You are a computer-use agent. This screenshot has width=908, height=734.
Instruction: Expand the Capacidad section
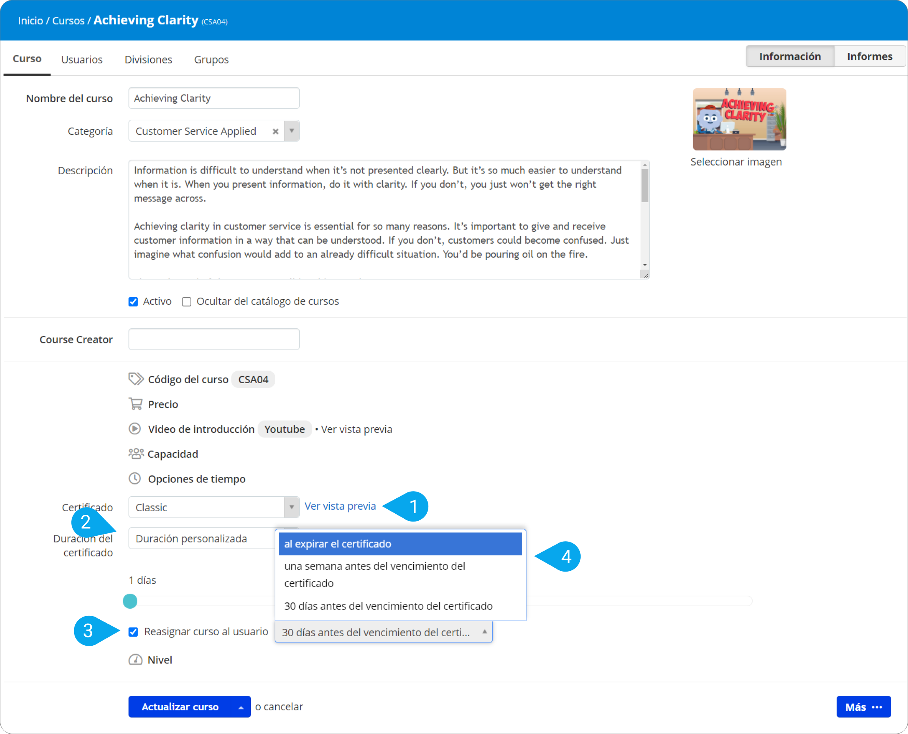(173, 454)
